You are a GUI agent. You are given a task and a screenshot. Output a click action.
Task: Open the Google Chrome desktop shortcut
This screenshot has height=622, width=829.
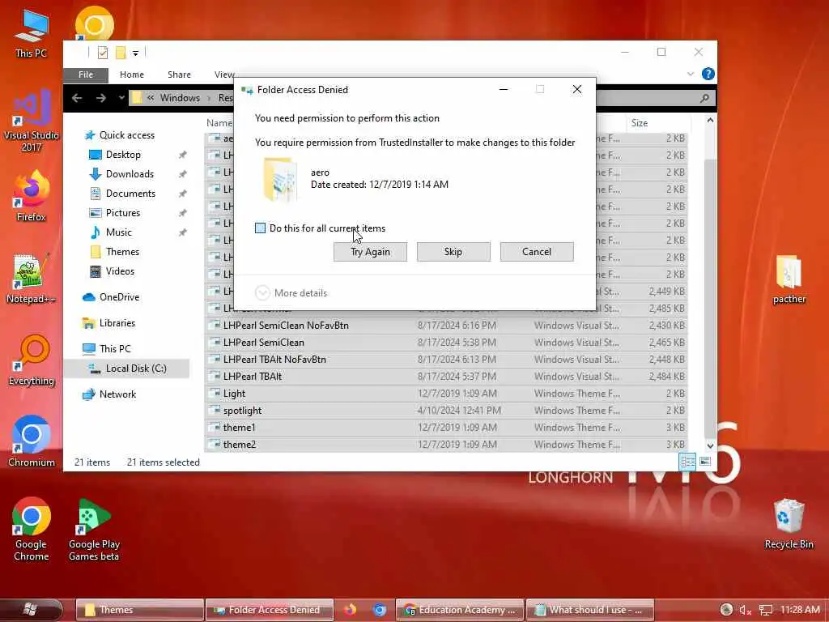tap(32, 529)
